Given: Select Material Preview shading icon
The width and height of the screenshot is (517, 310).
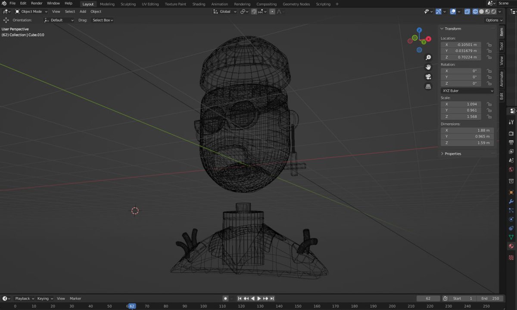Looking at the screenshot, I should coord(488,12).
